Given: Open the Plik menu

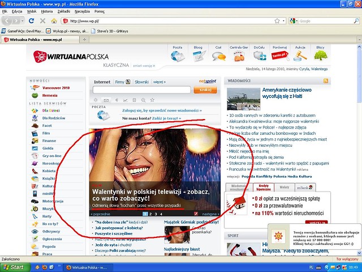Looking at the screenshot, I should tap(5, 11).
